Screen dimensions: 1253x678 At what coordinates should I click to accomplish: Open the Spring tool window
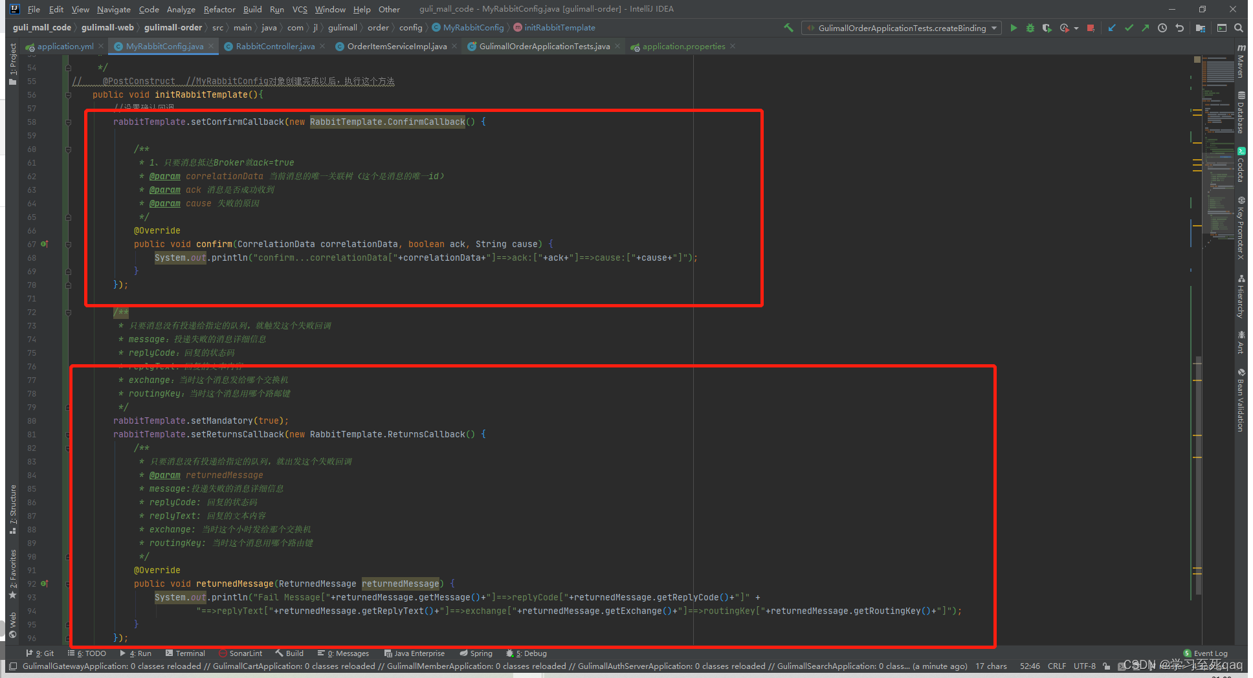(476, 653)
